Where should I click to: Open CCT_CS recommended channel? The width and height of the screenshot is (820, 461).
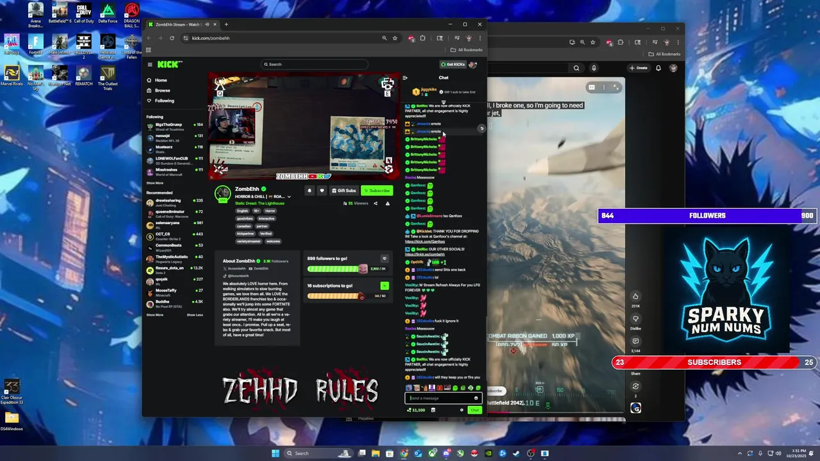point(174,235)
